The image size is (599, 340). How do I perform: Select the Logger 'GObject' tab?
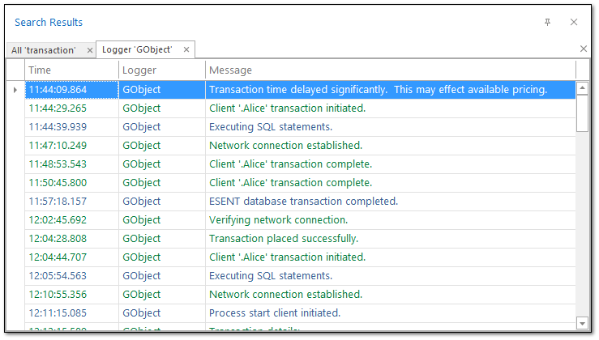point(137,50)
